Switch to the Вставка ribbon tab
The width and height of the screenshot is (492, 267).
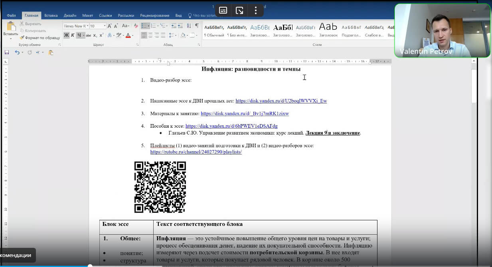pos(51,16)
